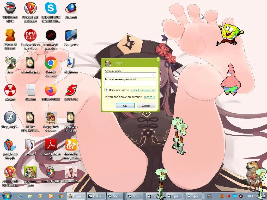Launch Chrome from the taskbar
This screenshot has width=267, height=200.
[x=60, y=196]
